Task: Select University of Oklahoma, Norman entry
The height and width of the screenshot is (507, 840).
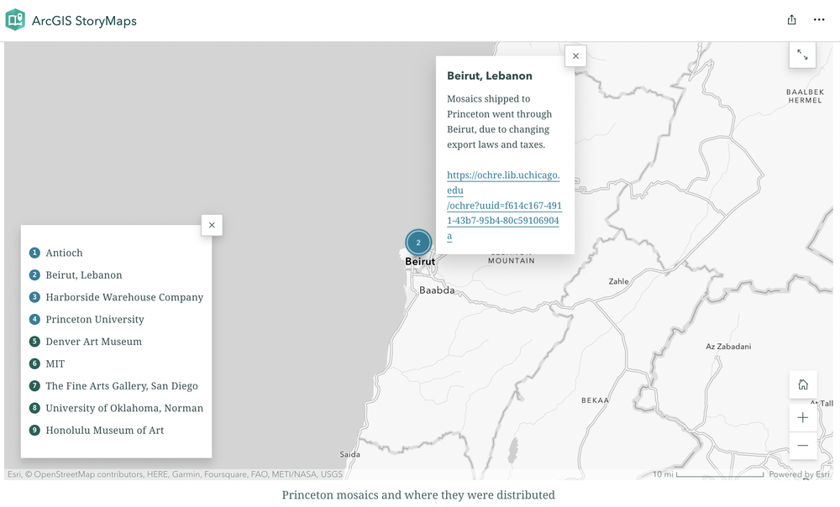Action: [116, 408]
